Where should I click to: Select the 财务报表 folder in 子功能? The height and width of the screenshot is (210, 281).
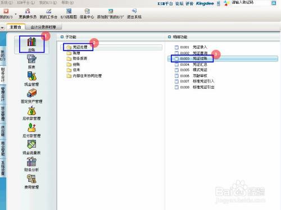point(77,58)
